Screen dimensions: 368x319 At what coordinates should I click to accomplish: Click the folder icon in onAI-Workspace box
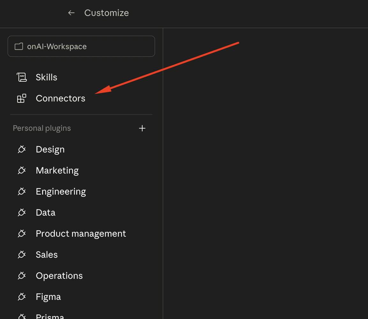click(x=19, y=47)
